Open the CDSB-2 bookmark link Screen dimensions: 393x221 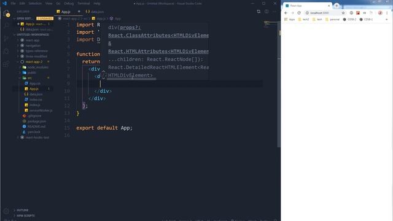tap(349, 19)
